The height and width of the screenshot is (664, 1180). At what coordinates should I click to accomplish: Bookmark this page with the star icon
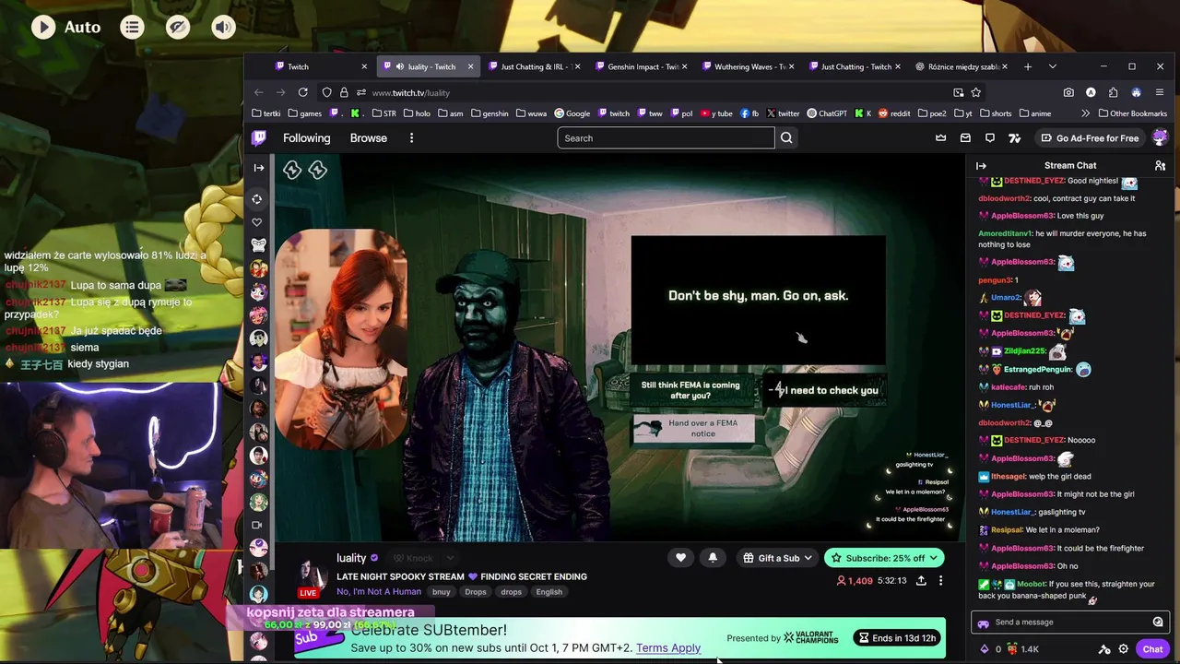pyautogui.click(x=975, y=92)
